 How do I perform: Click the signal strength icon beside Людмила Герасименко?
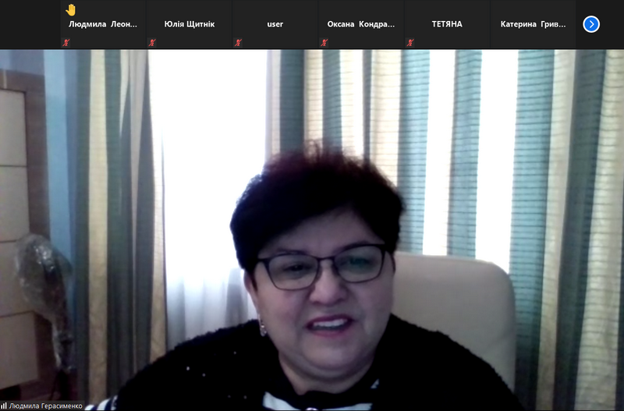[4, 406]
